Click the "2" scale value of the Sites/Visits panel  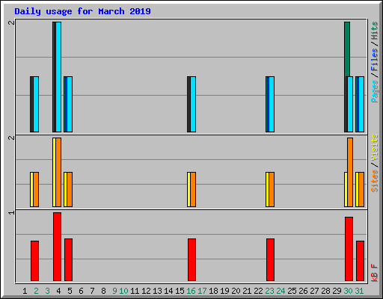(11, 138)
